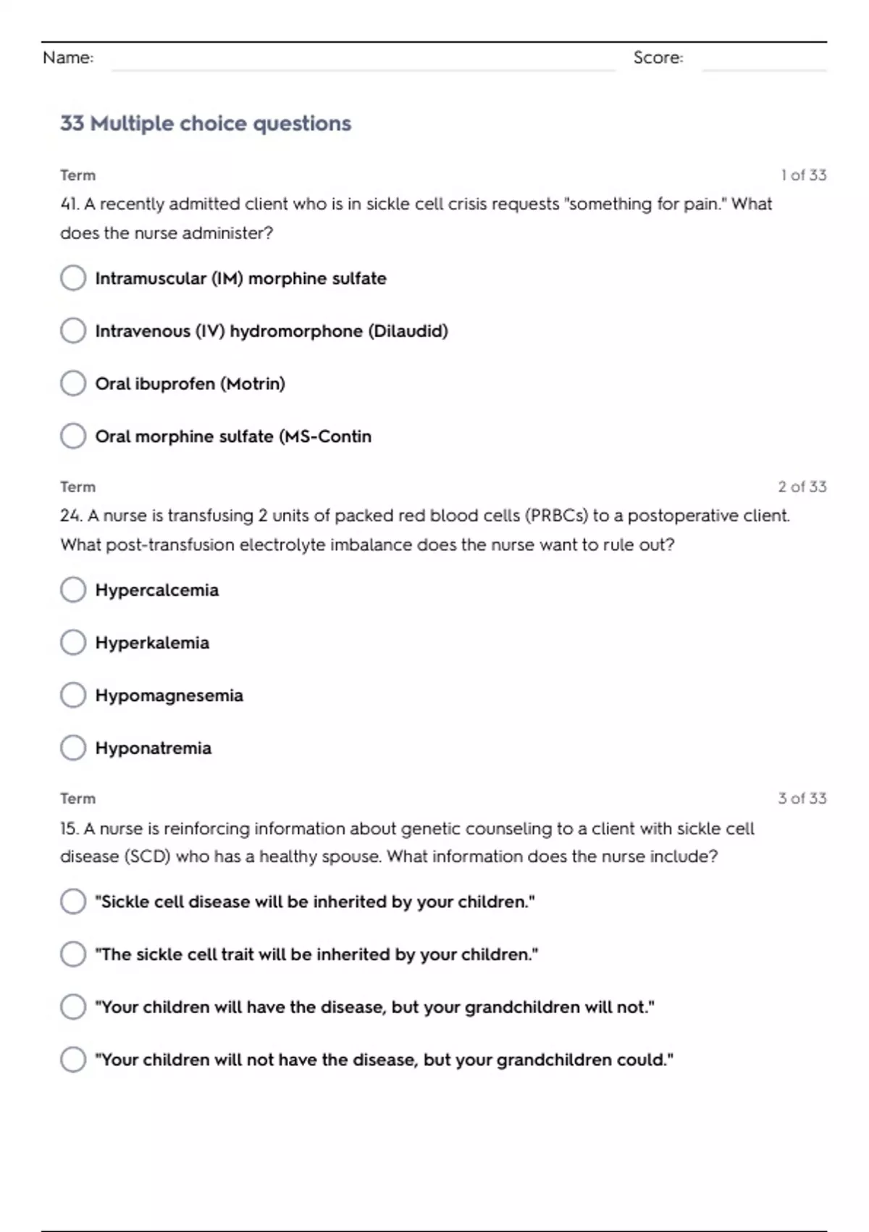Pick the Hyponatremia option
The height and width of the screenshot is (1232, 869).
coord(73,748)
